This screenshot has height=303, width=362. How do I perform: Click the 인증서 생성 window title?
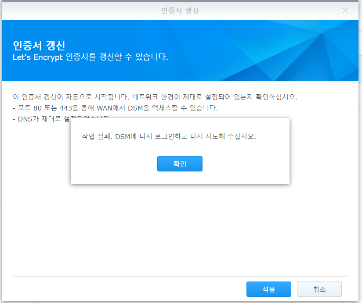(180, 11)
